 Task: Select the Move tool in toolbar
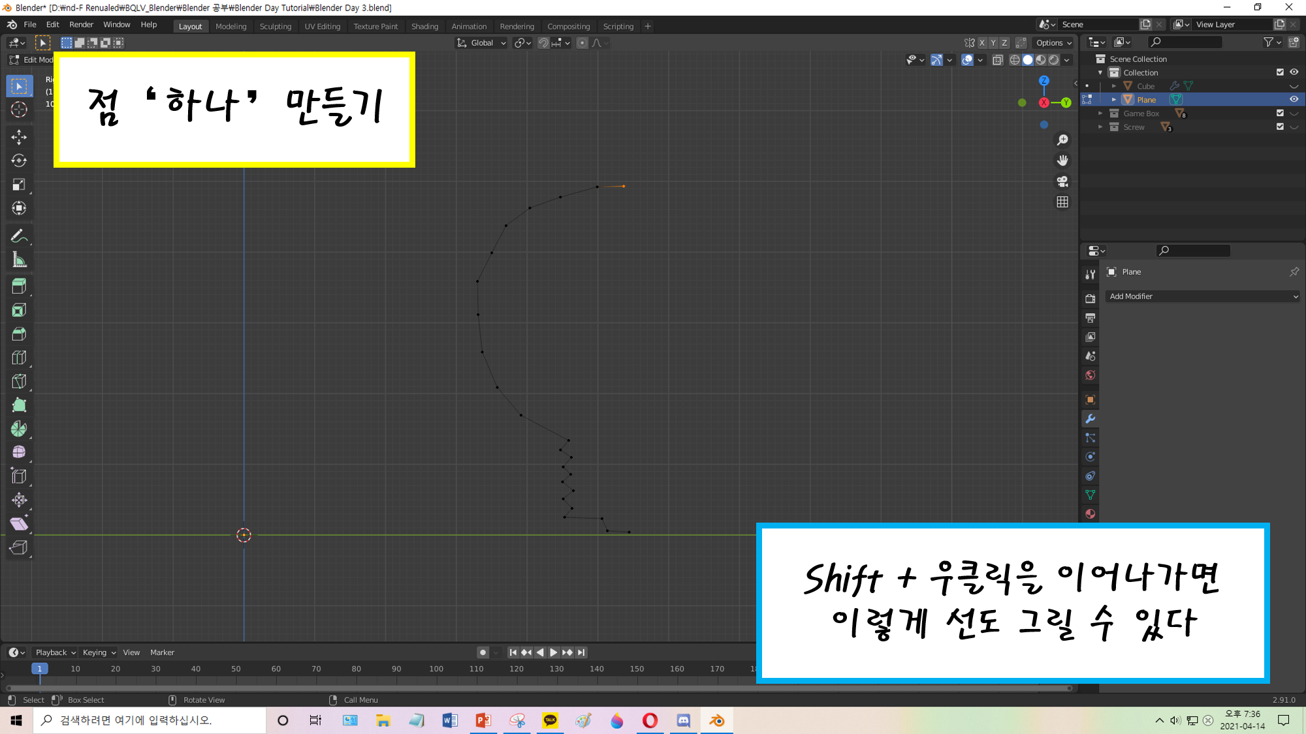19,136
